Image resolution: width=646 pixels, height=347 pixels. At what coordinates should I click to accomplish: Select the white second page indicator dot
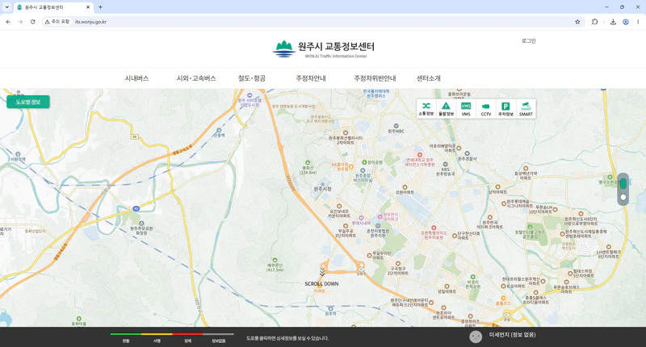[623, 197]
